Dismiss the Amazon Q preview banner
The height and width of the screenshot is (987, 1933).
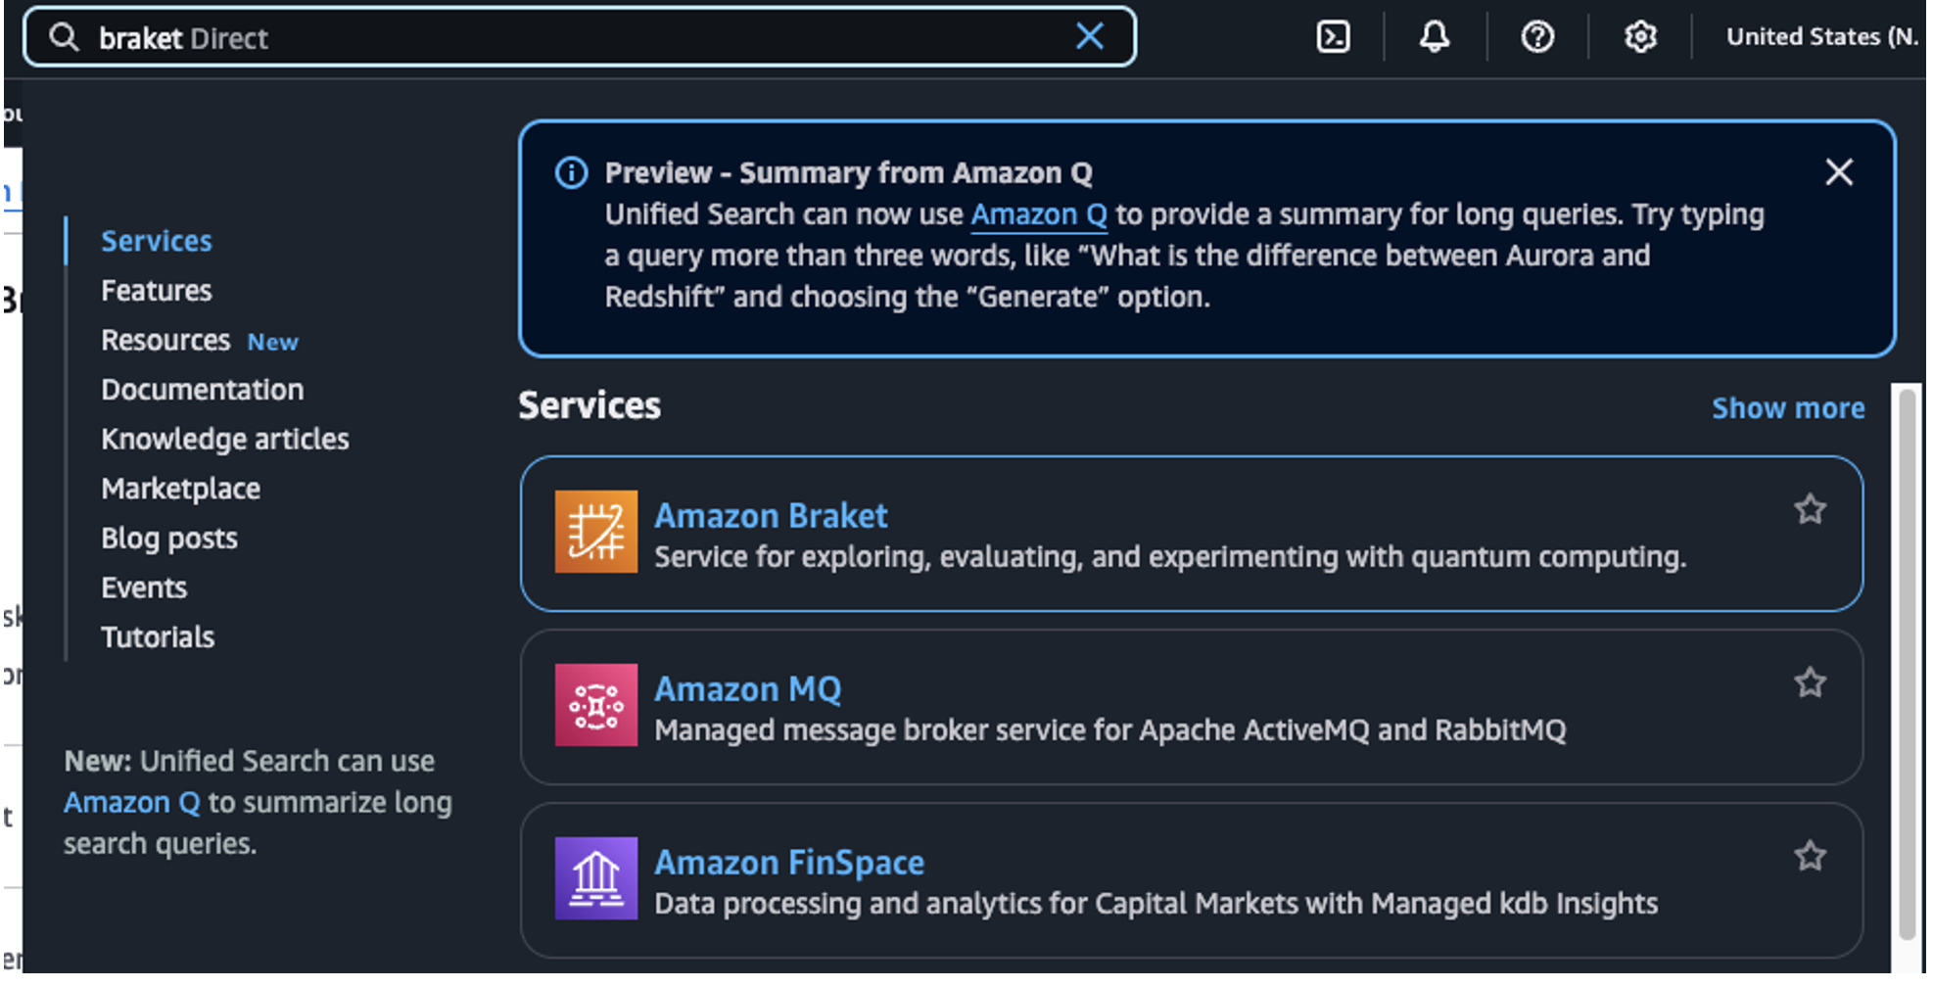[1839, 172]
